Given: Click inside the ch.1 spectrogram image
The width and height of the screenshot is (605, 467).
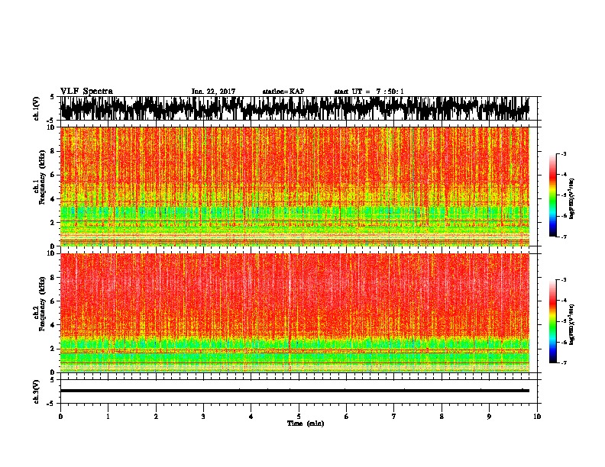Looking at the screenshot, I should click(295, 186).
